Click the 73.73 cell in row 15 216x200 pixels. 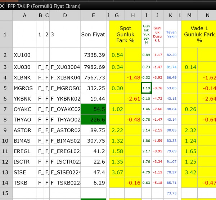point(171,193)
